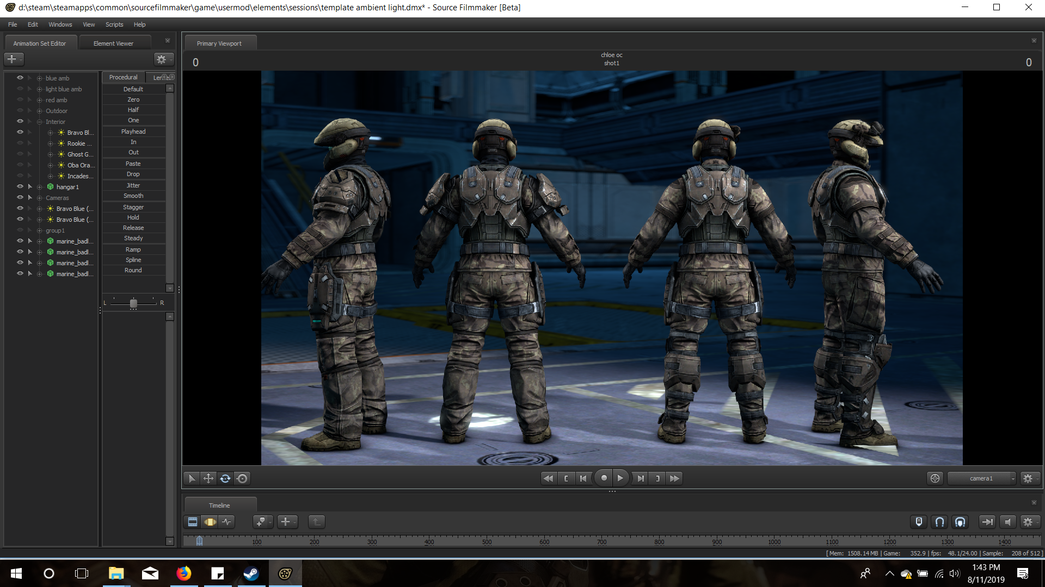
Task: Switch to the Element Viewer tab
Action: pyautogui.click(x=113, y=43)
